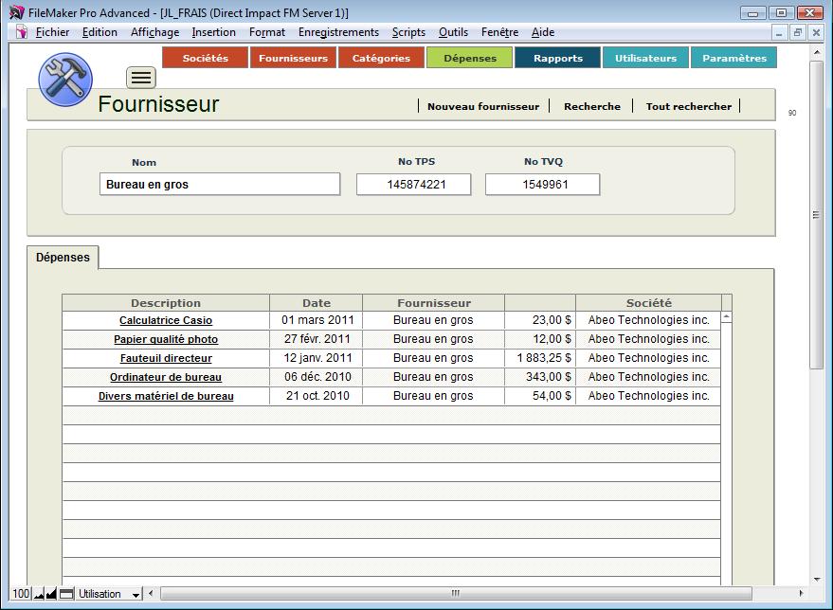Image resolution: width=833 pixels, height=610 pixels.
Task: Click the amount 12,00 $
Action: point(552,339)
